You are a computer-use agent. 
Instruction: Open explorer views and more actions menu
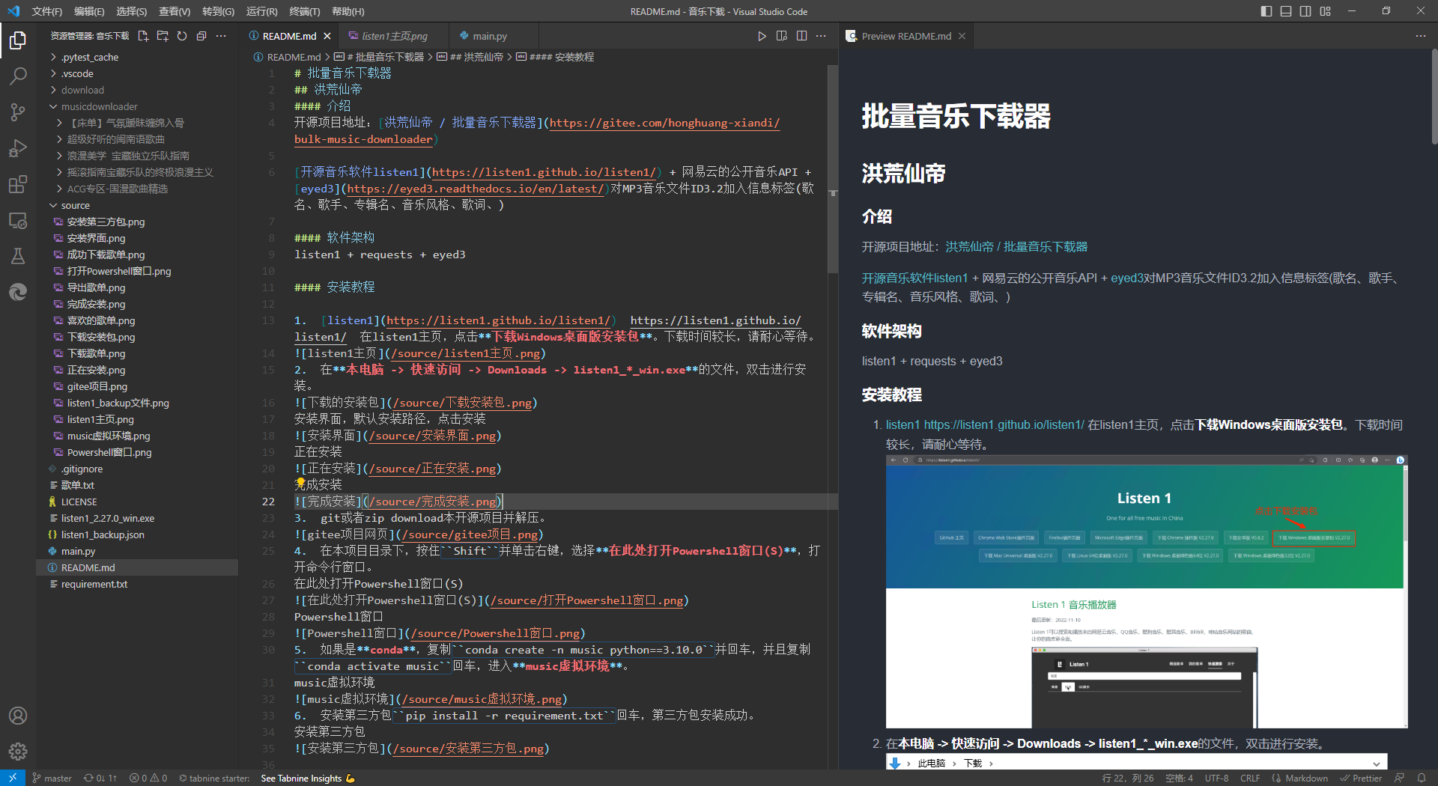tap(221, 36)
